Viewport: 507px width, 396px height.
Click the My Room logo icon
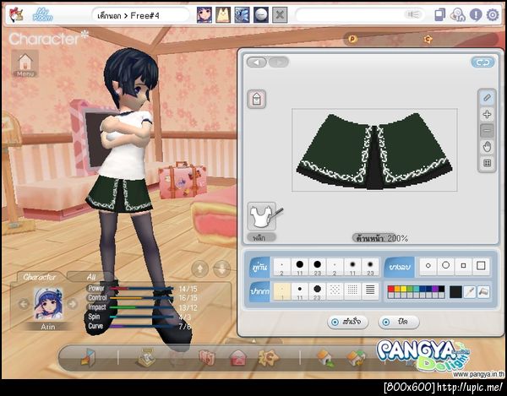[42, 14]
